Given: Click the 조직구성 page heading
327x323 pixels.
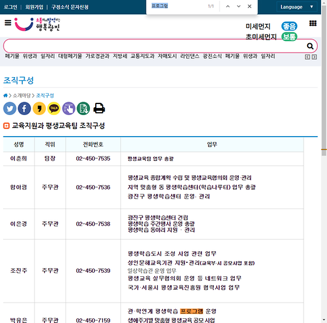Looking at the screenshot, I should (18, 81).
